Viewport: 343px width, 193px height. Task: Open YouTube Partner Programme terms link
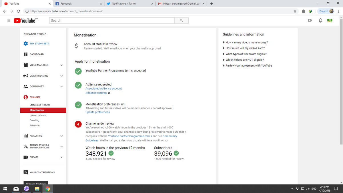pos(130,136)
